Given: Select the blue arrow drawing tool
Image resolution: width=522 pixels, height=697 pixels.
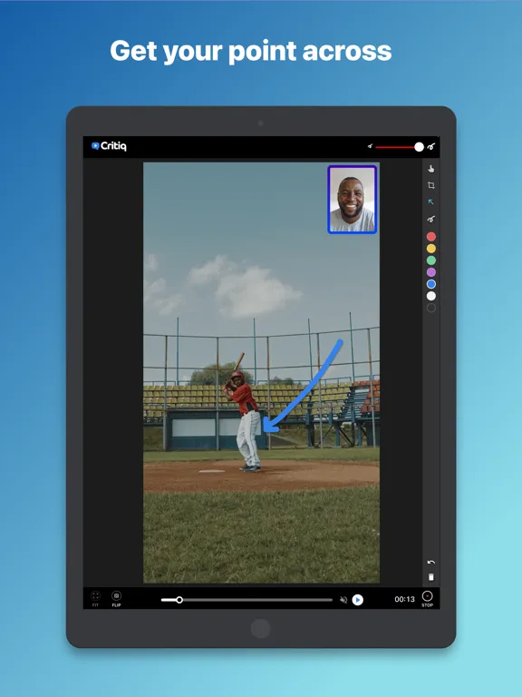Looking at the screenshot, I should pos(430,201).
